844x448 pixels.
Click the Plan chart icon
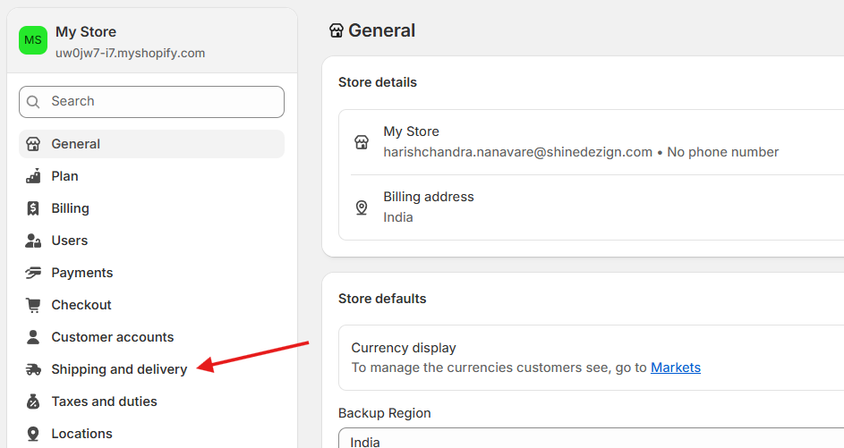click(x=33, y=176)
